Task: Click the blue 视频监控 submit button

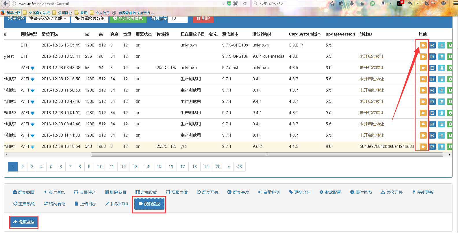Action: point(24,222)
